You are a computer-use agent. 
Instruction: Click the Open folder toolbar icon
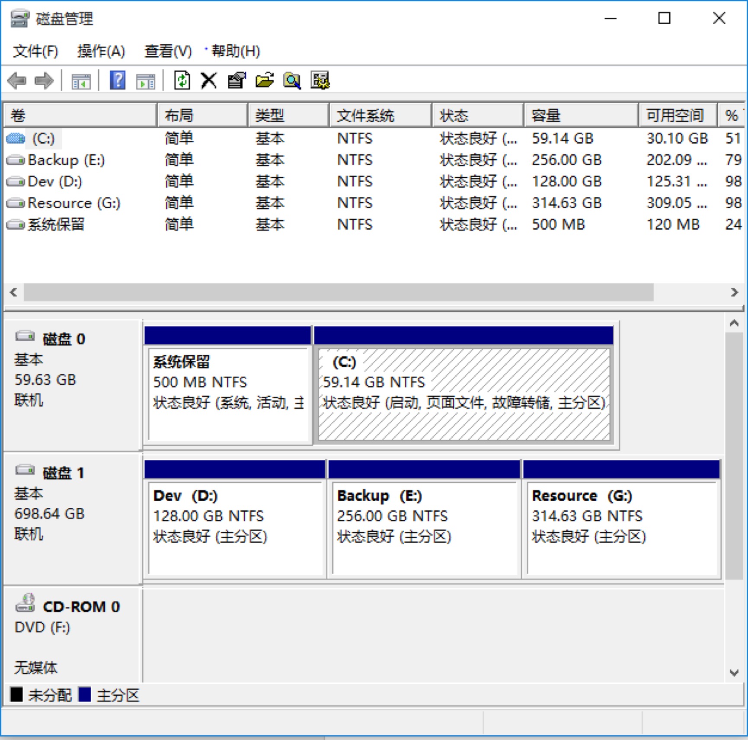click(265, 80)
